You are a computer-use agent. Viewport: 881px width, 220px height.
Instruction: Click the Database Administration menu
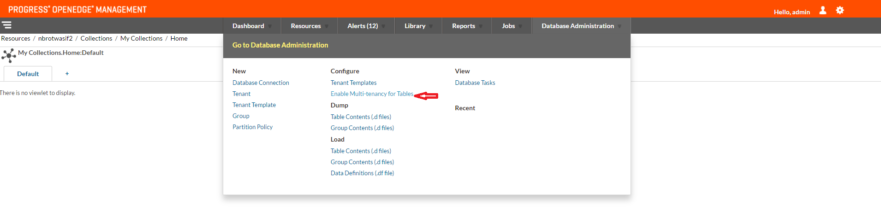(x=577, y=26)
